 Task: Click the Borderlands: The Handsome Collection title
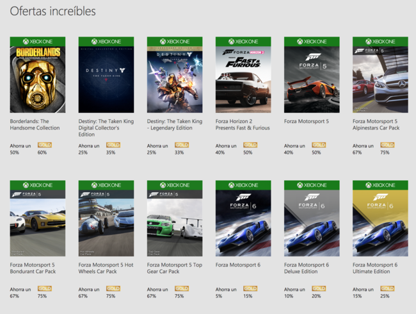[x=35, y=124]
